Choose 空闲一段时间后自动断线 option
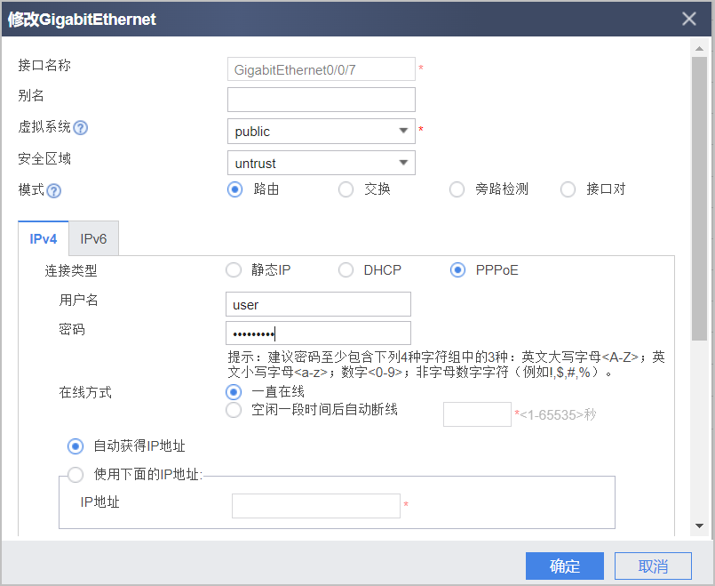Screen dimensions: 715x586 point(234,410)
